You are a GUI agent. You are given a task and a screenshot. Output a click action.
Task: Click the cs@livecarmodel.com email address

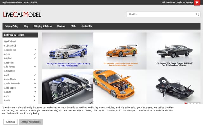[12, 3]
